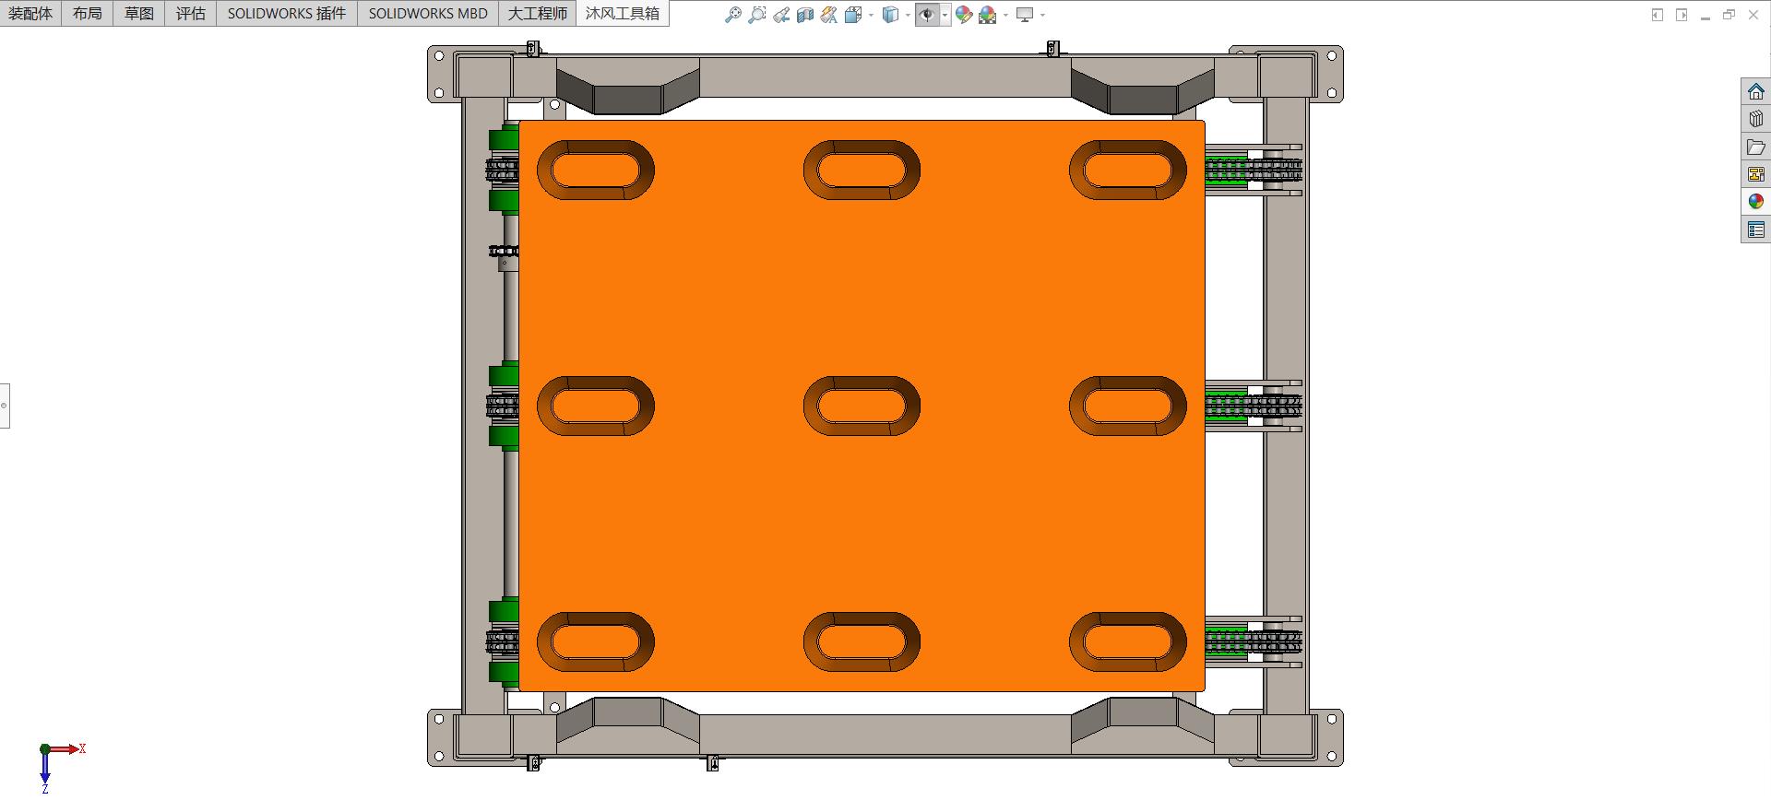Viewport: 1771px width, 812px height.
Task: Expand the View Settings dropdown arrow
Action: pos(1042,16)
